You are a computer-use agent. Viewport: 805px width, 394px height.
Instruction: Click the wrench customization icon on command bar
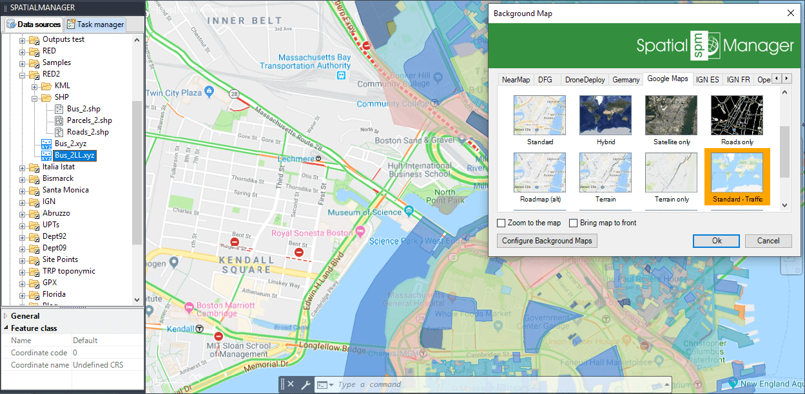click(306, 384)
